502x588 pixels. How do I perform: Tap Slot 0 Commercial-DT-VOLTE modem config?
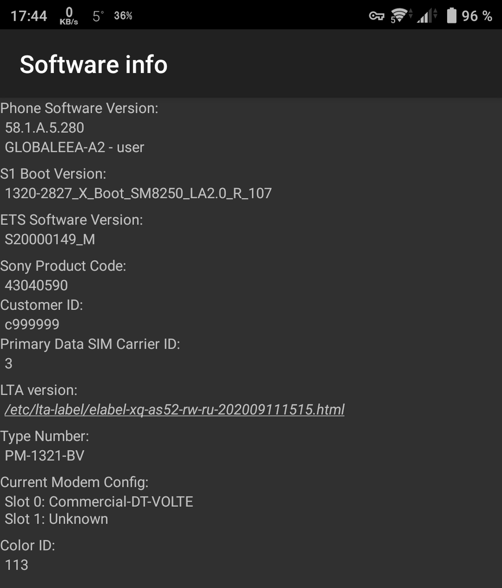(x=99, y=501)
